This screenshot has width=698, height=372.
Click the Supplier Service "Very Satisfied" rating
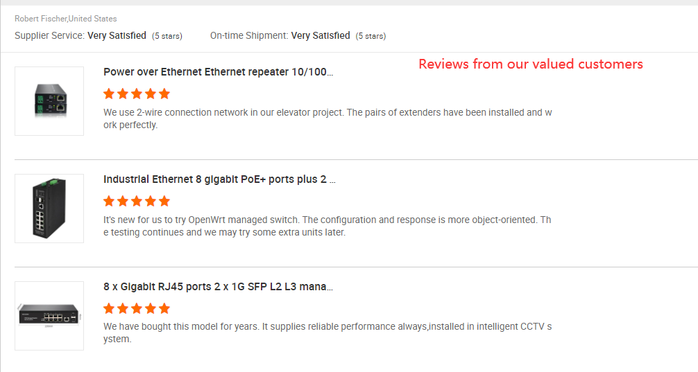117,35
